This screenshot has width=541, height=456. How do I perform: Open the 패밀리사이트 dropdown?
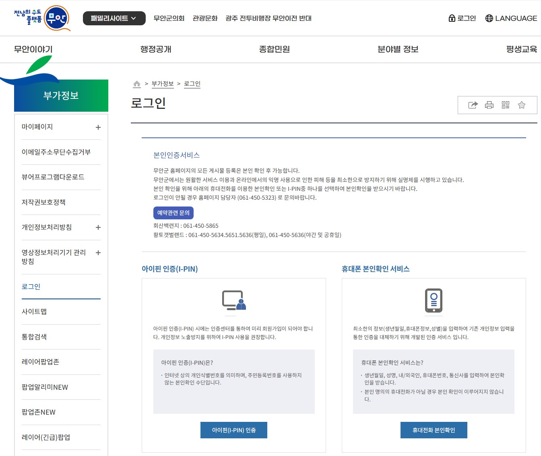point(114,18)
